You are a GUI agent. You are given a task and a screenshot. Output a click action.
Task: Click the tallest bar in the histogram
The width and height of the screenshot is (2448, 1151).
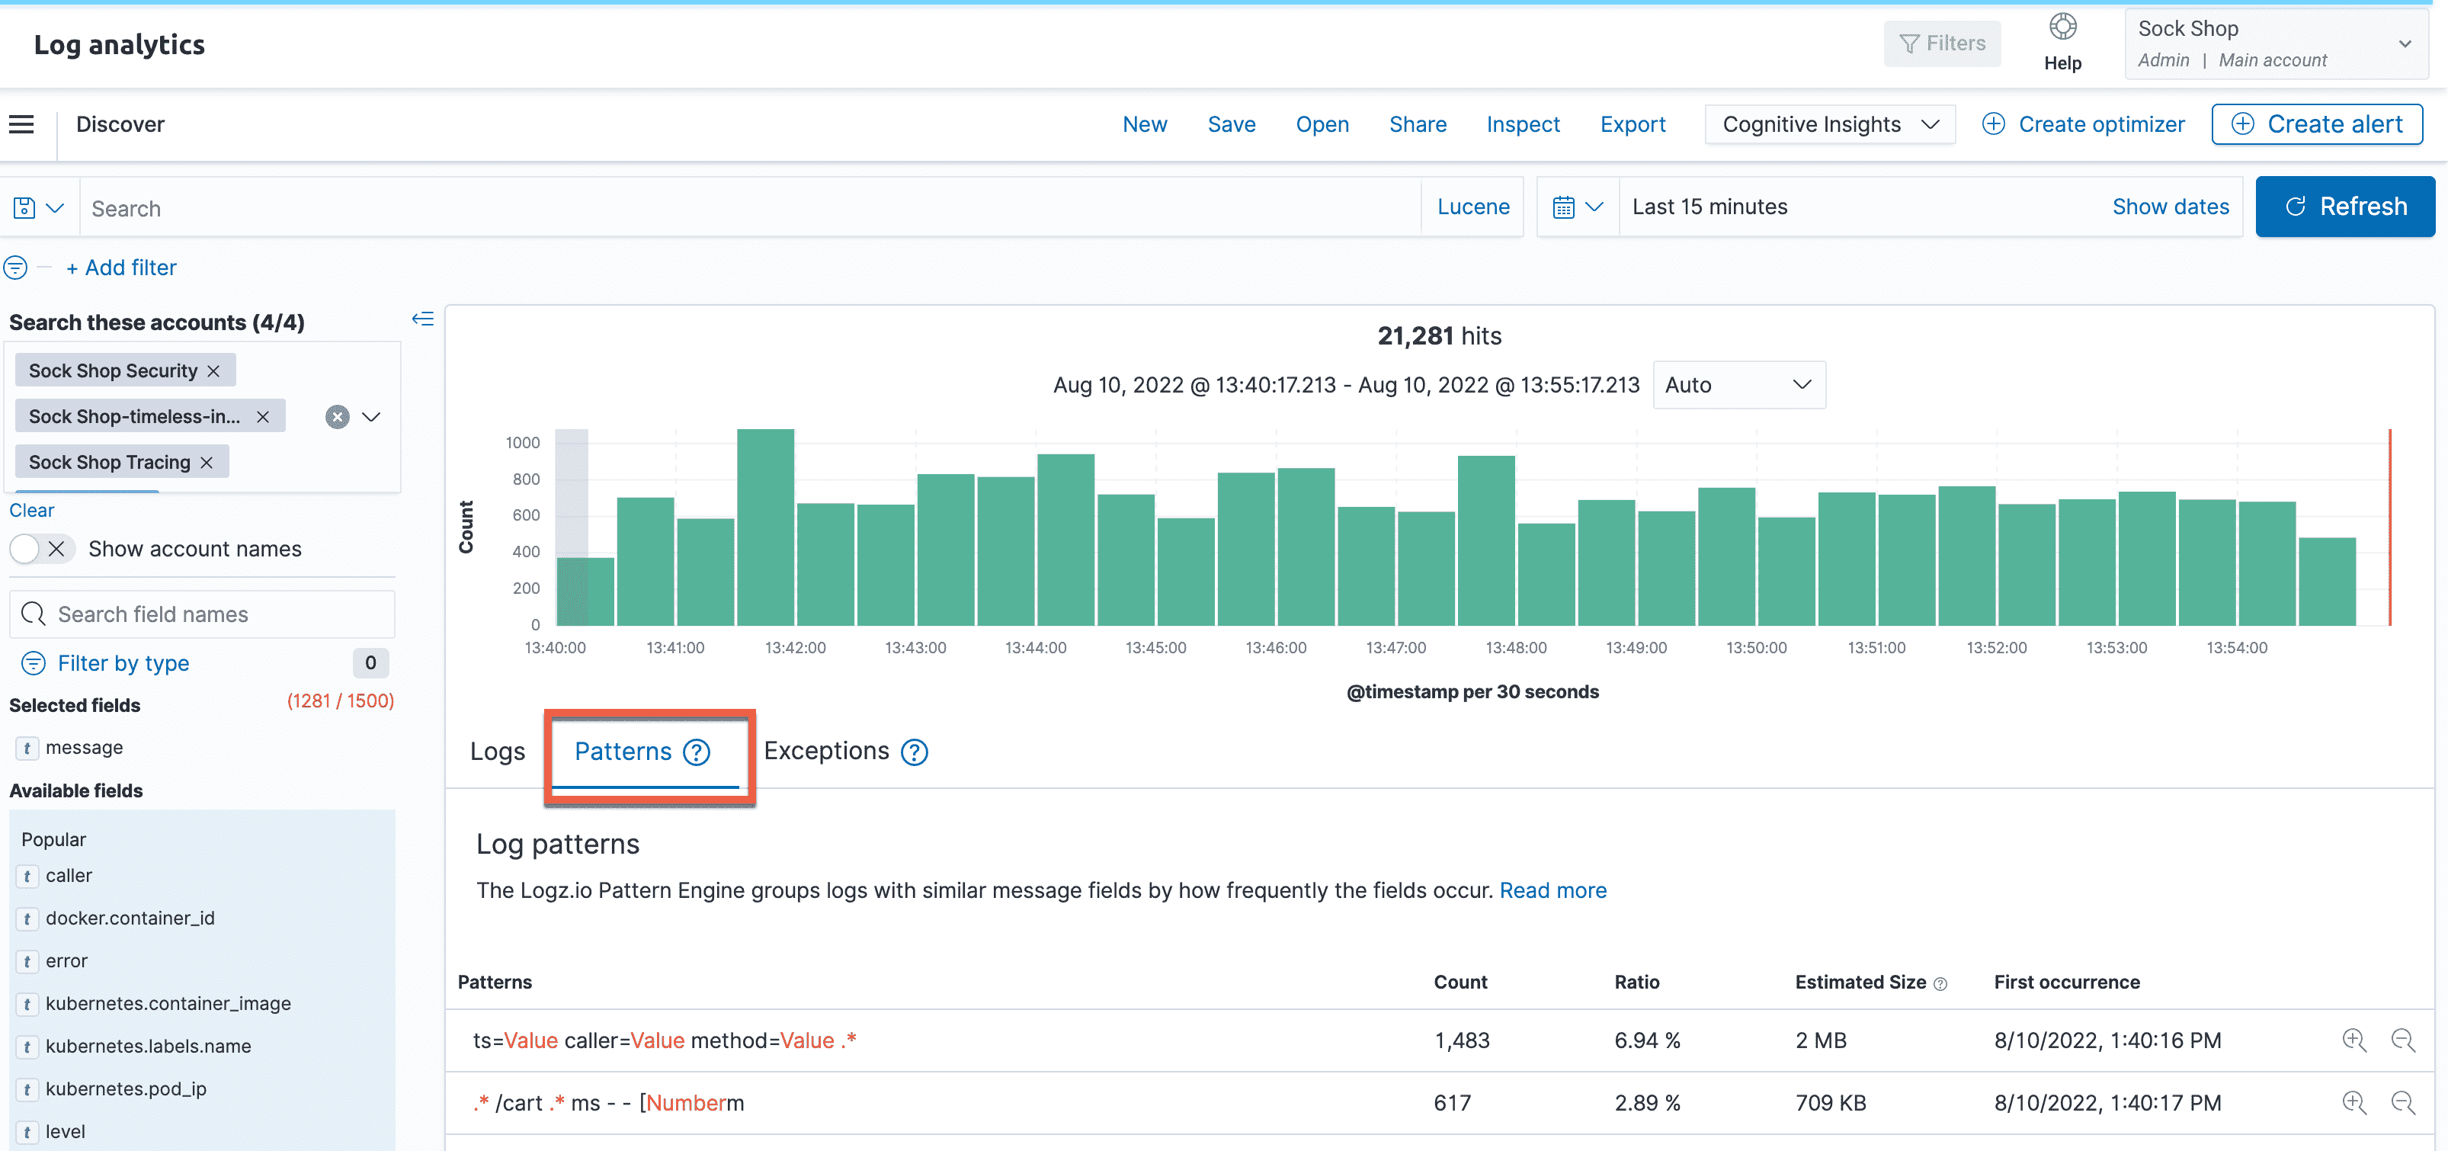click(765, 527)
